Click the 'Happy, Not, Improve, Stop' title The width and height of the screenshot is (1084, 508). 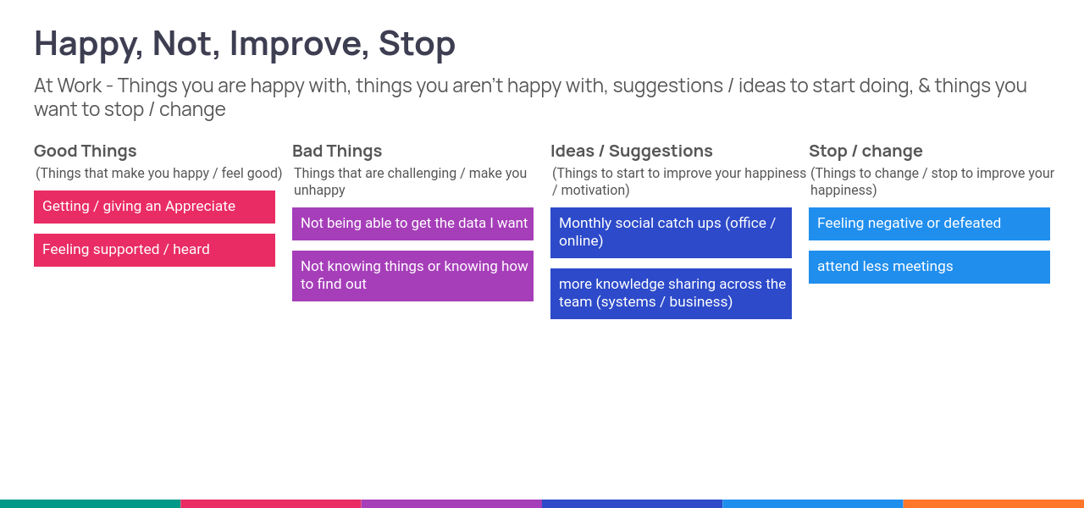245,43
